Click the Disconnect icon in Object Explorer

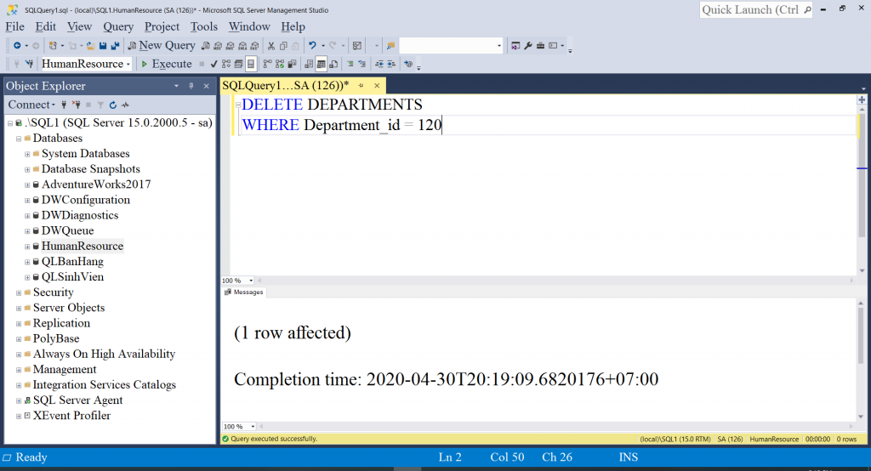(76, 105)
